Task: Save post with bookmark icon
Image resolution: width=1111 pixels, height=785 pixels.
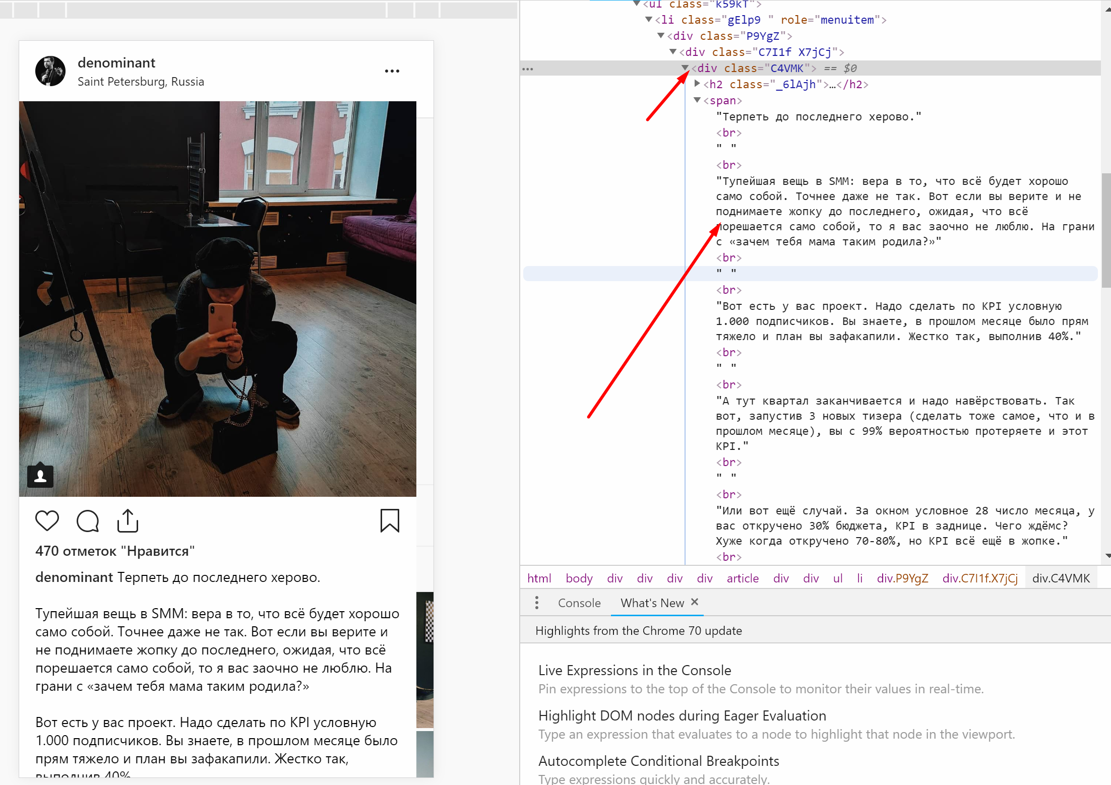Action: coord(389,520)
